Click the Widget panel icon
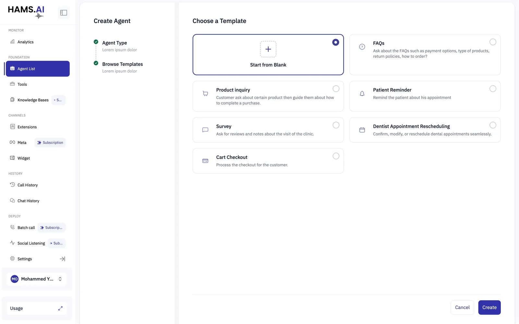 (x=12, y=158)
